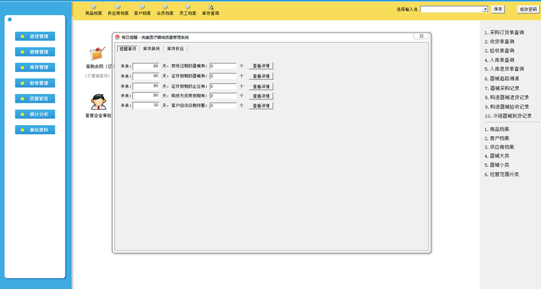Open 库存查询 magnifier icon
This screenshot has width=541, height=289.
[211, 7]
